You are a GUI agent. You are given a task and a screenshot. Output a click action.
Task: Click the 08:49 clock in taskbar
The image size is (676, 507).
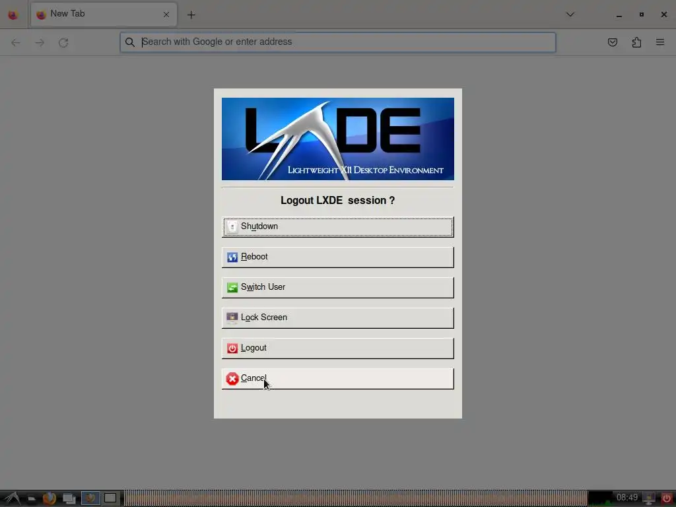click(627, 498)
